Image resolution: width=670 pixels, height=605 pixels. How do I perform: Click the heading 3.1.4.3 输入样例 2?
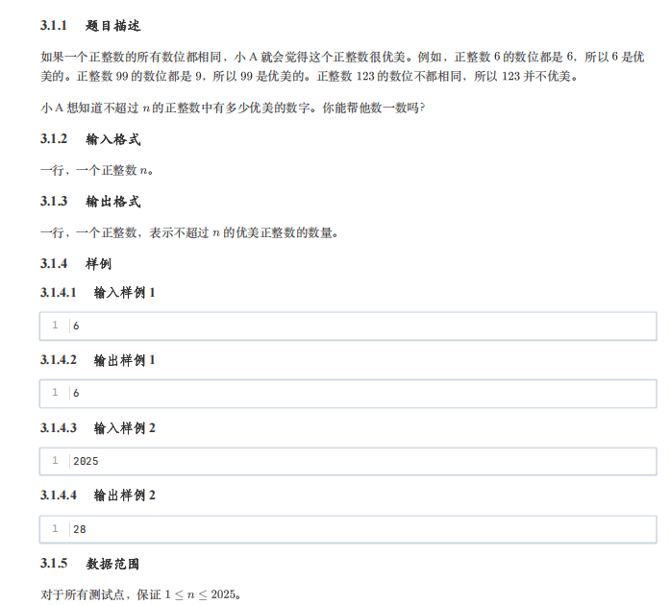98,428
